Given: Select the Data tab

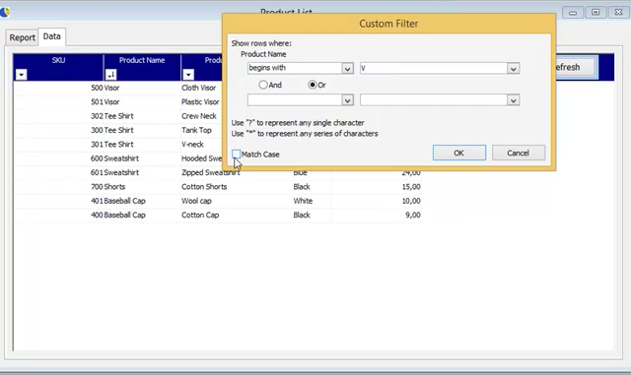Looking at the screenshot, I should point(52,36).
